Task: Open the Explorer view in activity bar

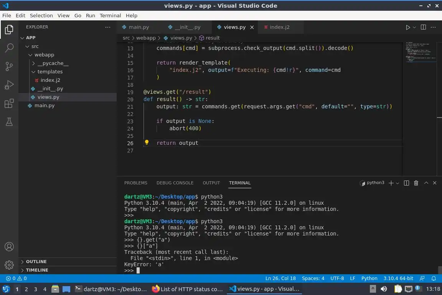Action: tap(9, 29)
